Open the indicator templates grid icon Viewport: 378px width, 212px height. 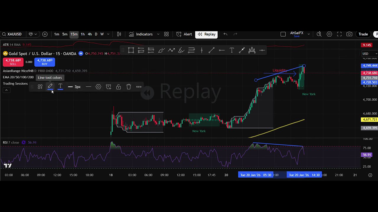166,34
